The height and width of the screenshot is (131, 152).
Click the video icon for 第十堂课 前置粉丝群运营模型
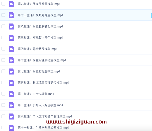(11, 60)
